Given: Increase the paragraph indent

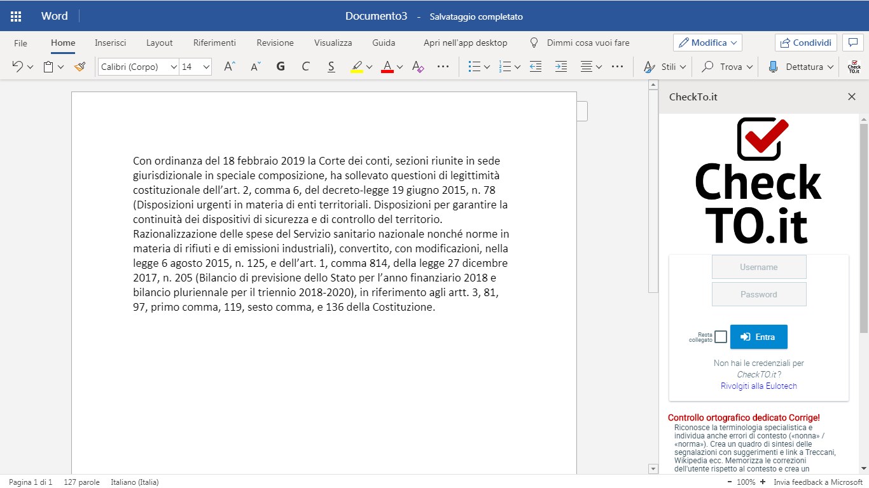Looking at the screenshot, I should tap(561, 67).
